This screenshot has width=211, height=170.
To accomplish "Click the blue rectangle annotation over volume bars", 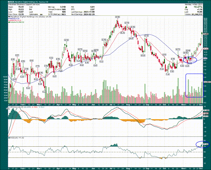I will click(x=194, y=85).
